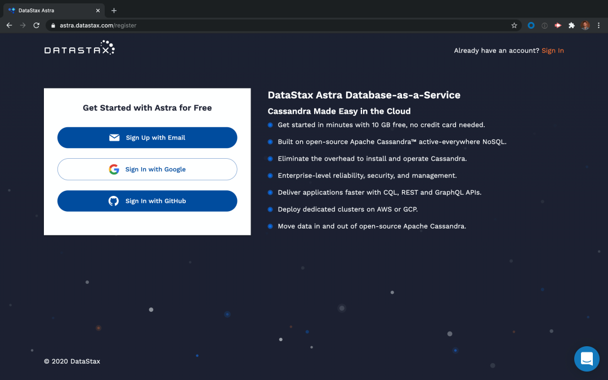Click 'Get Started with Astra for Free' heading

147,108
